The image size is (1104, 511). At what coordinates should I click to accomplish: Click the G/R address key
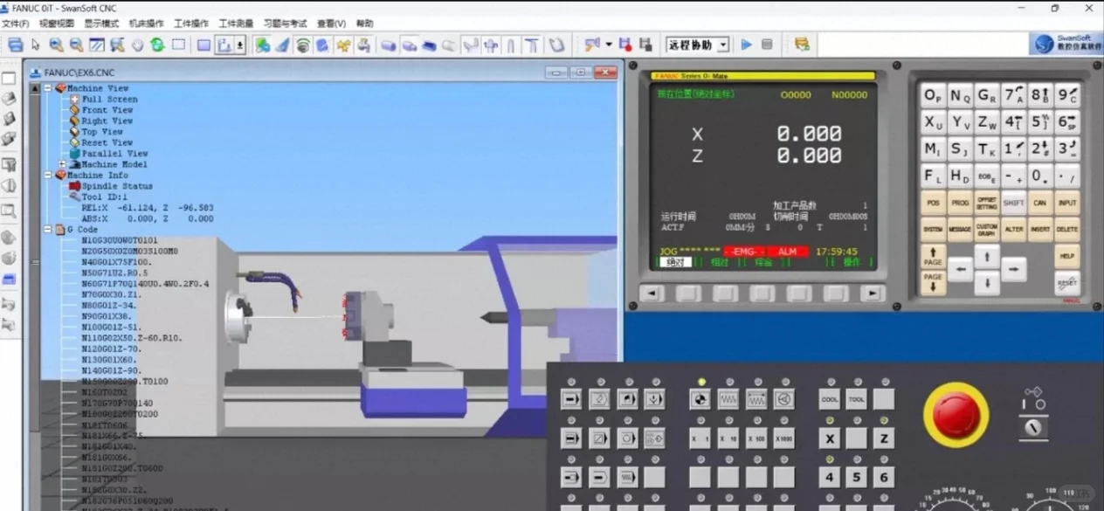[x=987, y=95]
